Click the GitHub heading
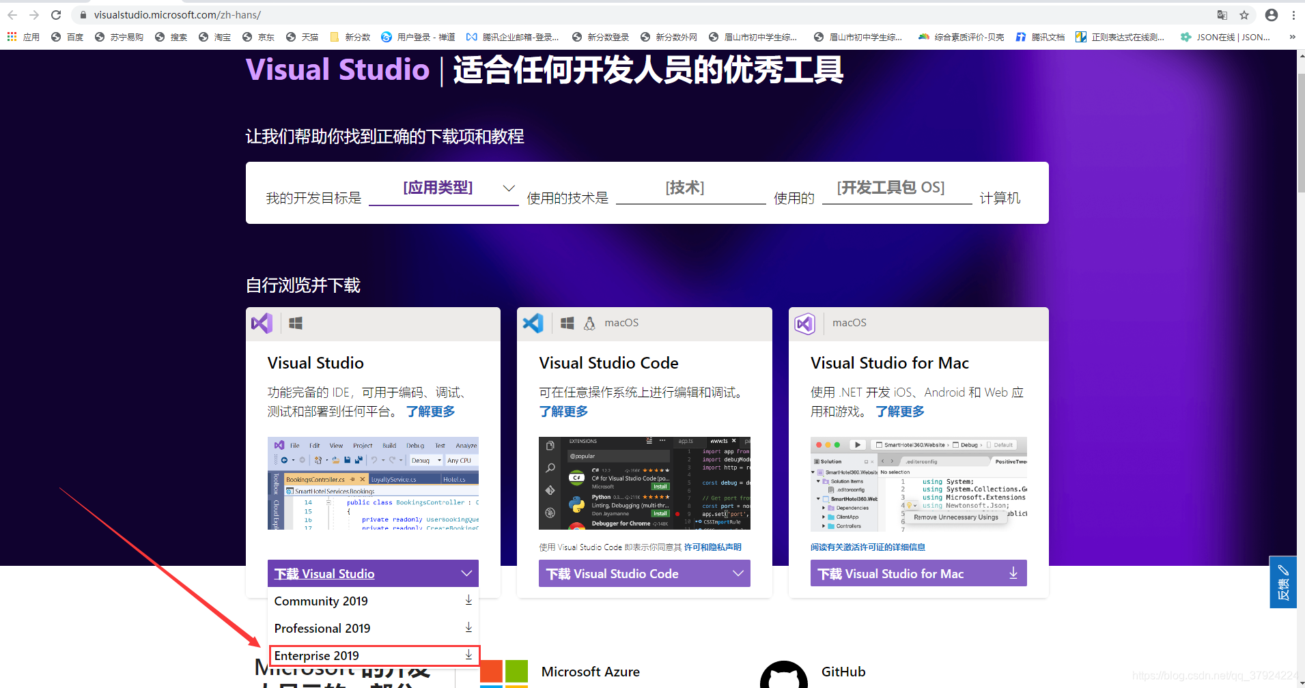 tap(843, 672)
